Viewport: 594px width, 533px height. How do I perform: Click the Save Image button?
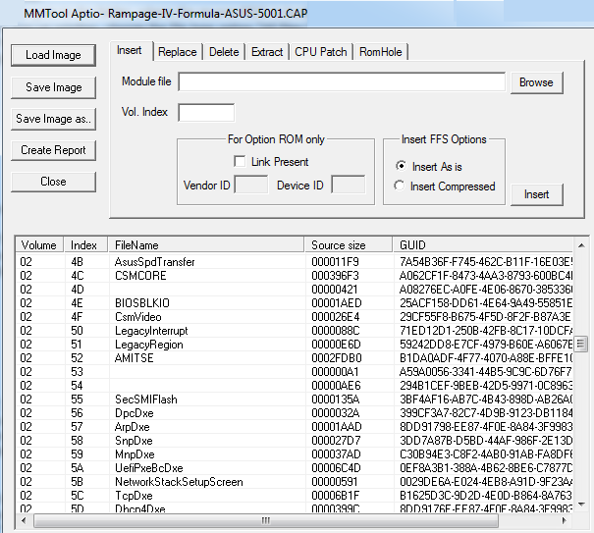(x=53, y=87)
